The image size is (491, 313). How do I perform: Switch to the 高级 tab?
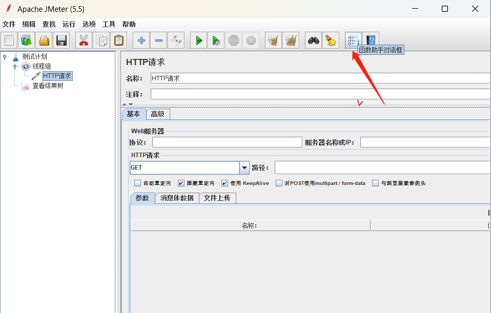click(x=158, y=114)
